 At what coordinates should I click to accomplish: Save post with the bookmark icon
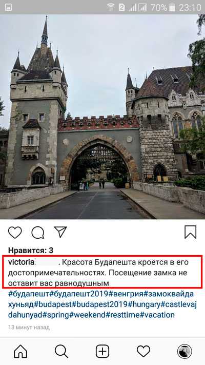pyautogui.click(x=190, y=232)
